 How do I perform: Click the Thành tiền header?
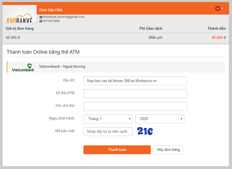(216, 29)
